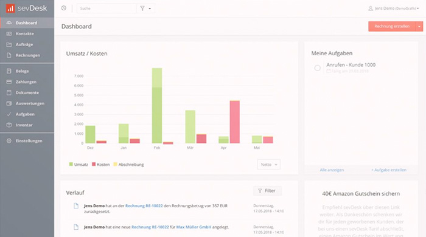Open Belege from the sidebar icon
The width and height of the screenshot is (426, 237).
pyautogui.click(x=9, y=71)
